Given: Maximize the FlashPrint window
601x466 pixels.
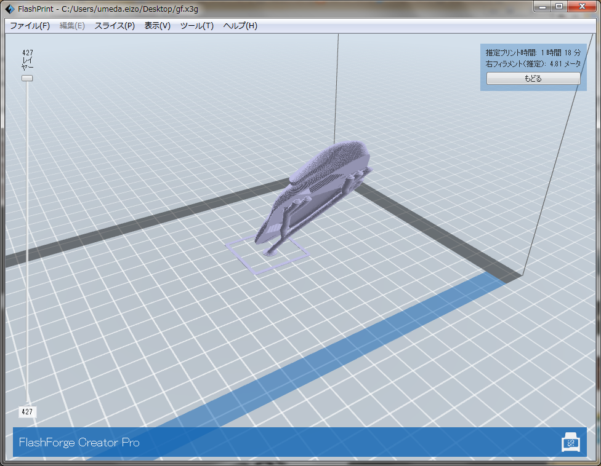Looking at the screenshot, I should pyautogui.click(x=559, y=7).
